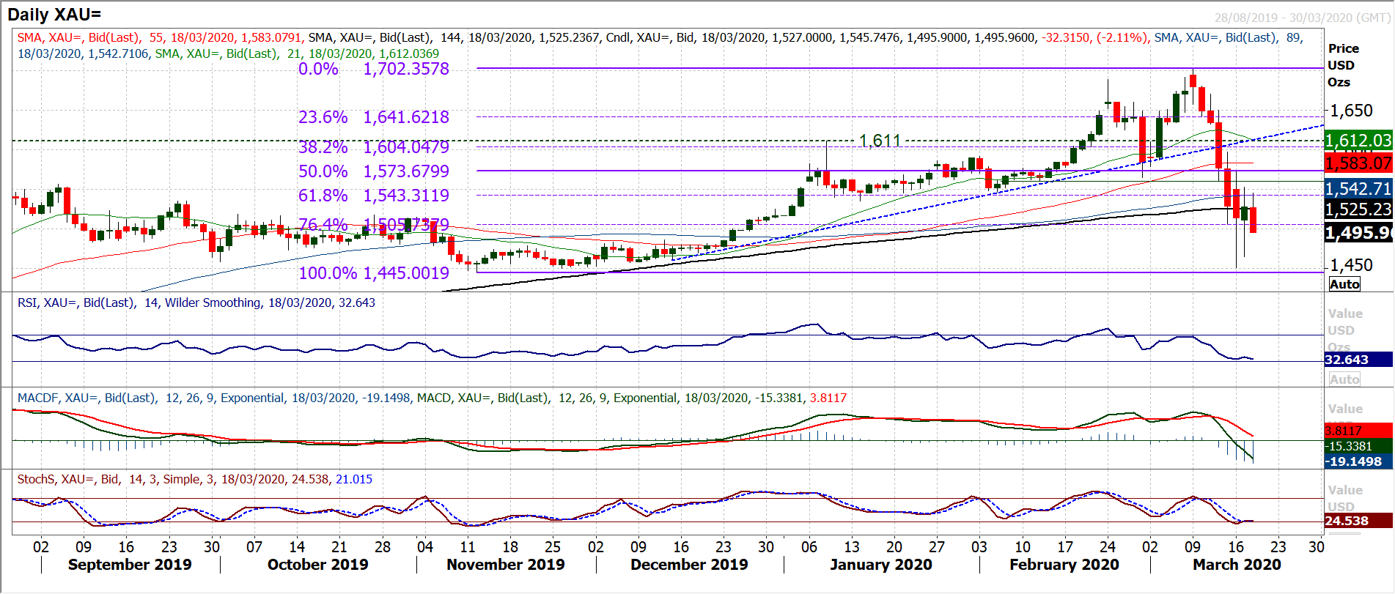The image size is (1395, 594).
Task: Click the green 1,612.03 price tag
Action: (1358, 141)
